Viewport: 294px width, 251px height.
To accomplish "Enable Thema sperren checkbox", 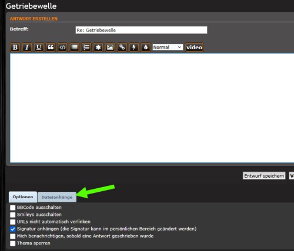I will (13, 243).
